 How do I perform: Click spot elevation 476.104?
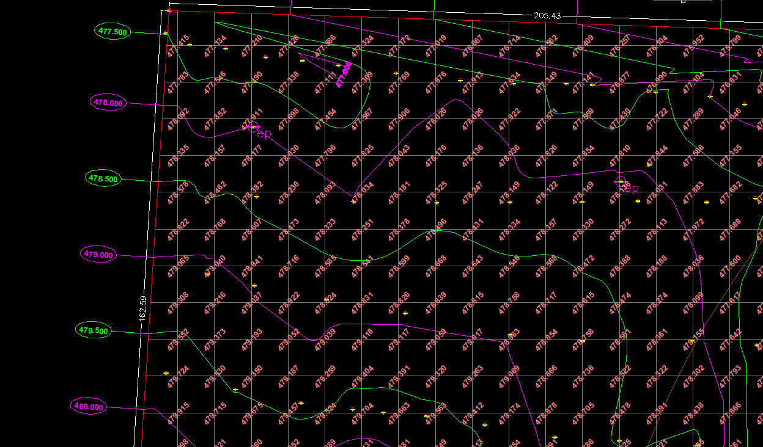click(657, 46)
